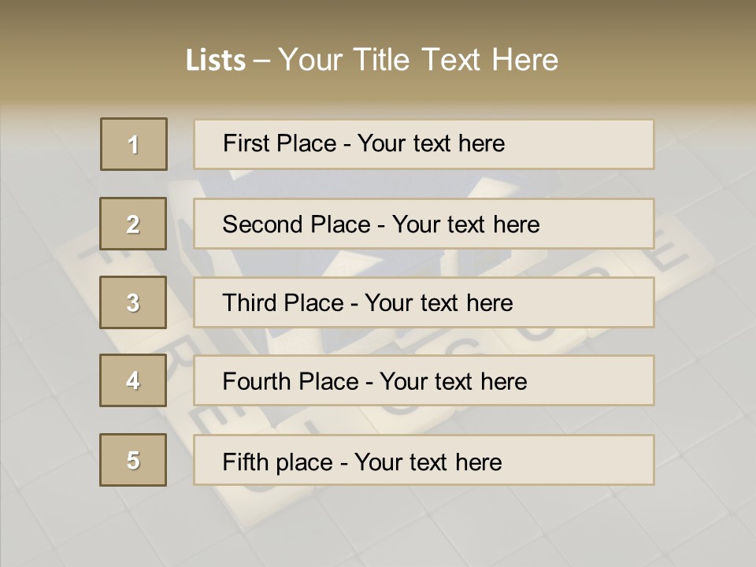Click the number 3 square
This screenshot has width=756, height=567.
point(134,302)
